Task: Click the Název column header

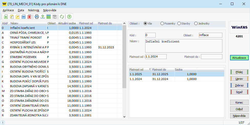Action: pos(28,23)
